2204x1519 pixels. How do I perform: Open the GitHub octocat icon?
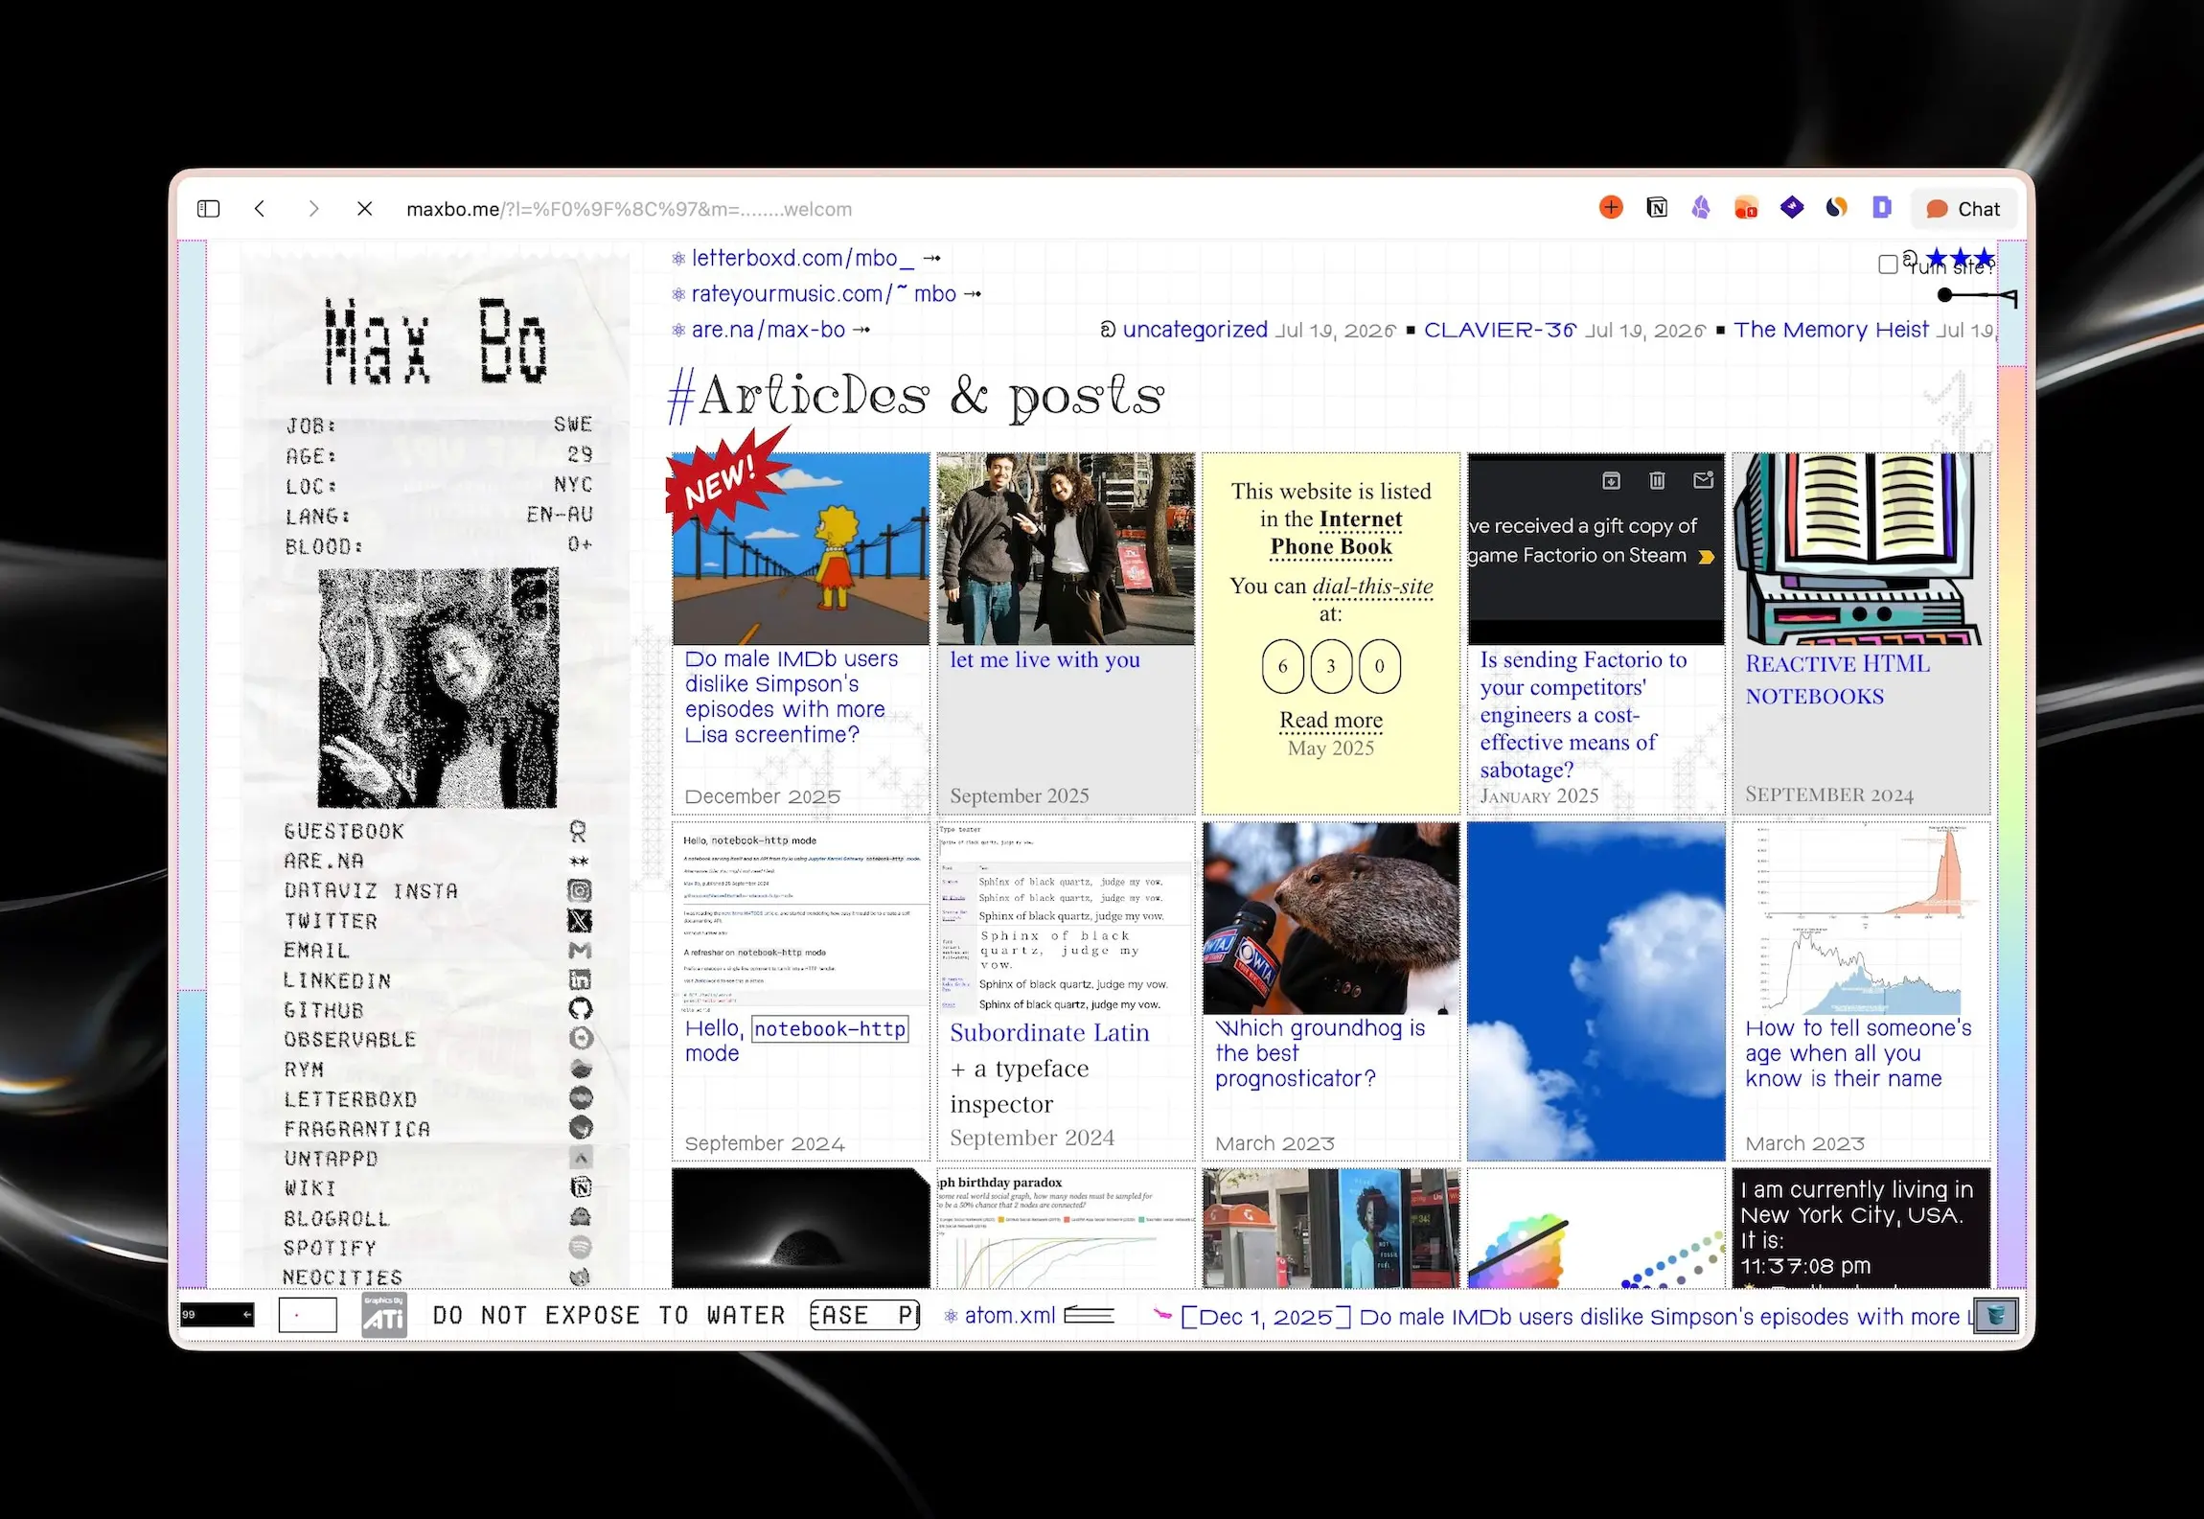point(580,1009)
